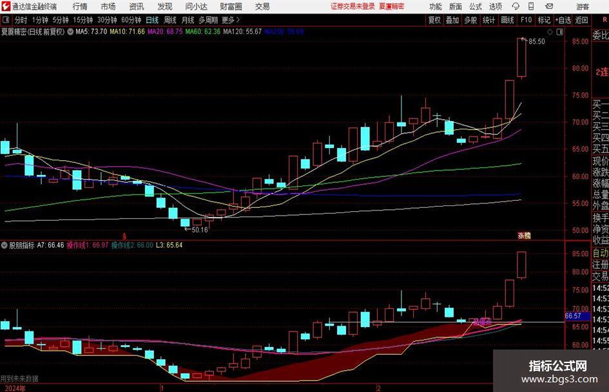
Task: Click the 涨榜 tag on the chart
Action: tap(524, 235)
